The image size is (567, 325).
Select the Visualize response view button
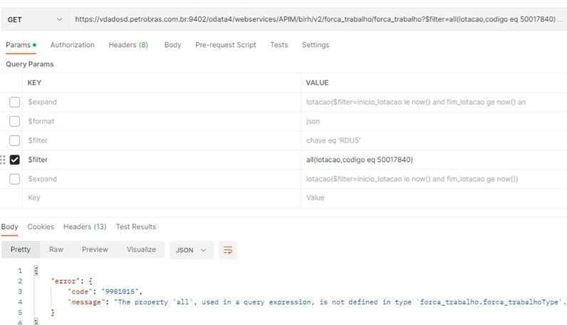coord(141,249)
